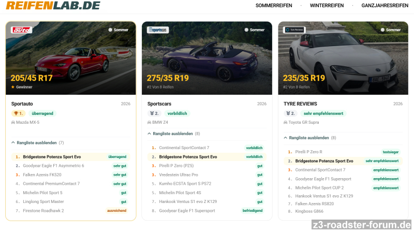
Task: Open the Winterreifen menu item
Action: 327,6
